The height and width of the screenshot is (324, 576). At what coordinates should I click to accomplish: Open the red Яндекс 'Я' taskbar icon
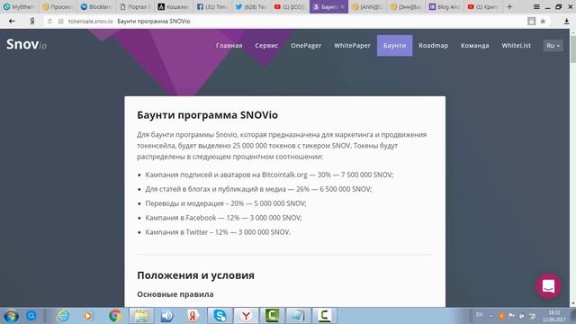click(192, 316)
